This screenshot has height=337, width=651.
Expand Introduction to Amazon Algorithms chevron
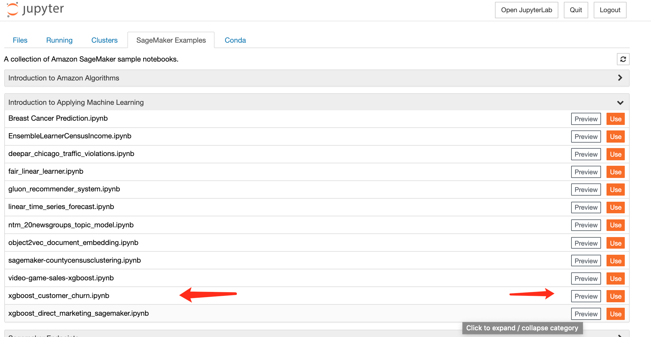tap(620, 78)
